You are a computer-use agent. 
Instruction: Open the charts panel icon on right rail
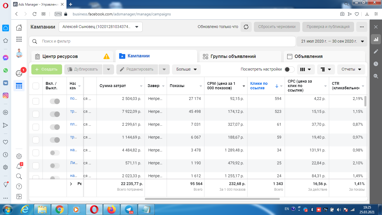(x=376, y=39)
